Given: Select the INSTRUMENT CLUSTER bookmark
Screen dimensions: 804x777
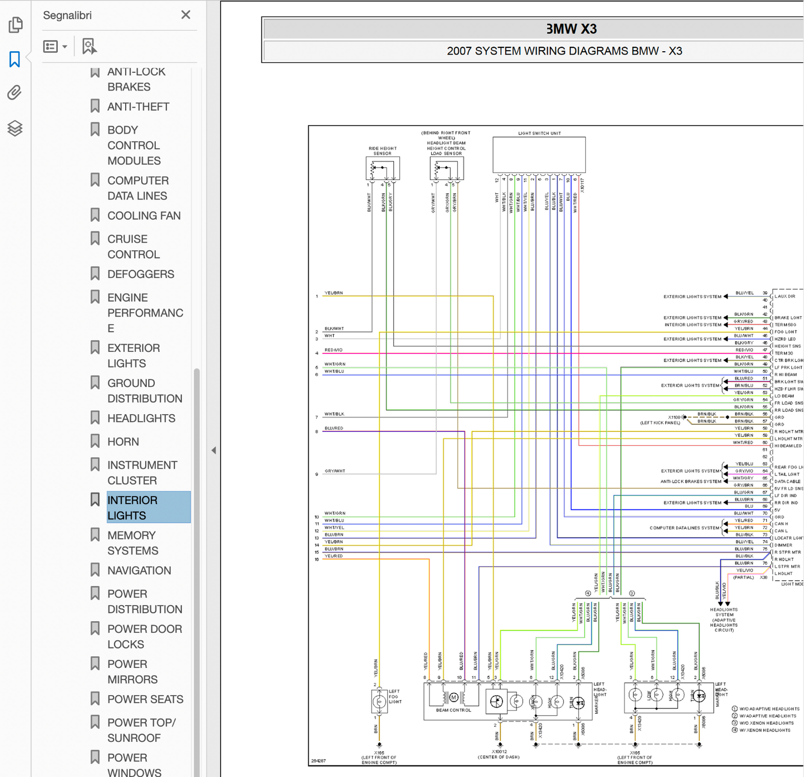Looking at the screenshot, I should [x=142, y=472].
